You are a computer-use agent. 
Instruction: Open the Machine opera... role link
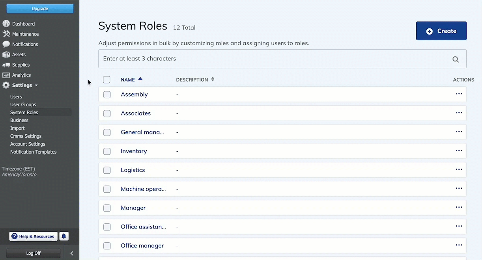tap(143, 189)
